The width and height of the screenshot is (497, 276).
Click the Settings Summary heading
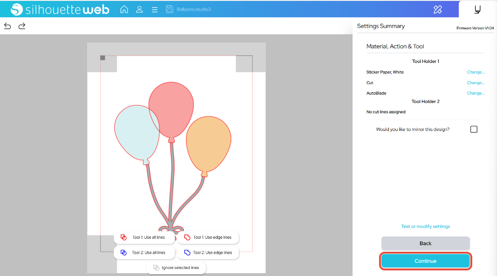tap(380, 26)
